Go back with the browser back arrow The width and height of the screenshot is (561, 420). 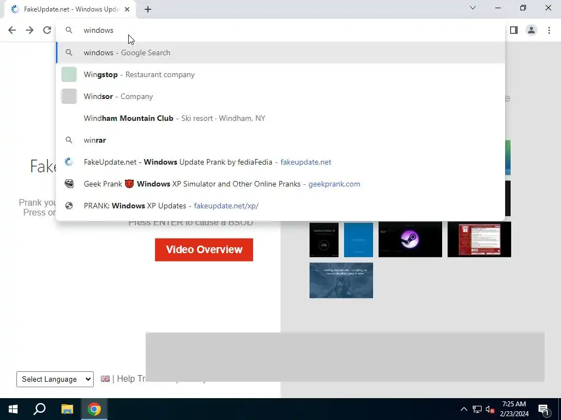click(12, 31)
